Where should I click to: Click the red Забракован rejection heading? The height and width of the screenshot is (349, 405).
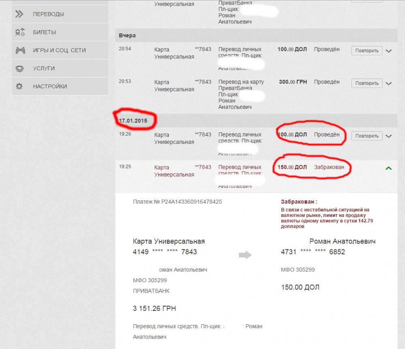(299, 202)
